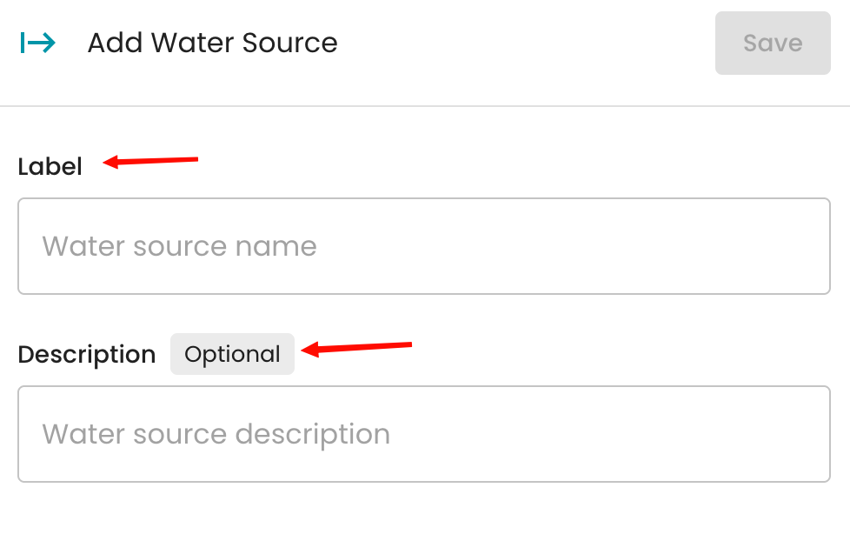
Task: Click the red arrow pointing at Optional
Action: coord(356,349)
